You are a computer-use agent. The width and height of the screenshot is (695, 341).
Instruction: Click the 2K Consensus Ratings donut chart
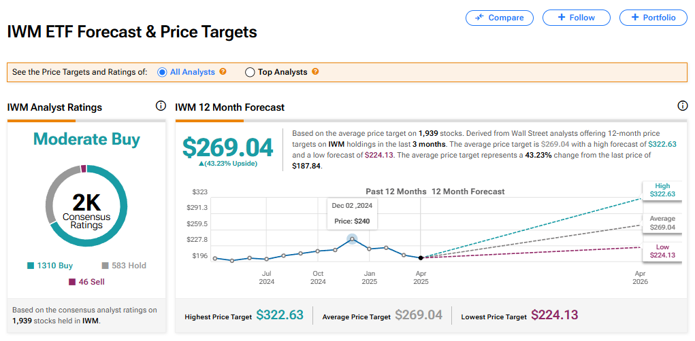point(86,206)
